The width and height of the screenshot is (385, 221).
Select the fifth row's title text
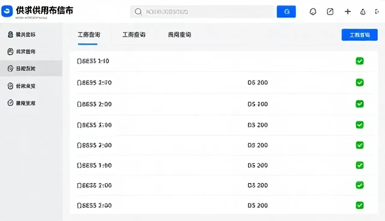(x=94, y=145)
